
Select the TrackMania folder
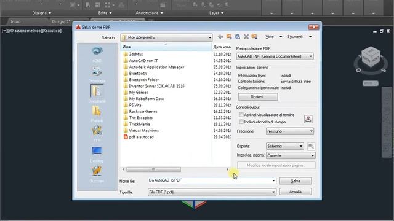point(137,124)
